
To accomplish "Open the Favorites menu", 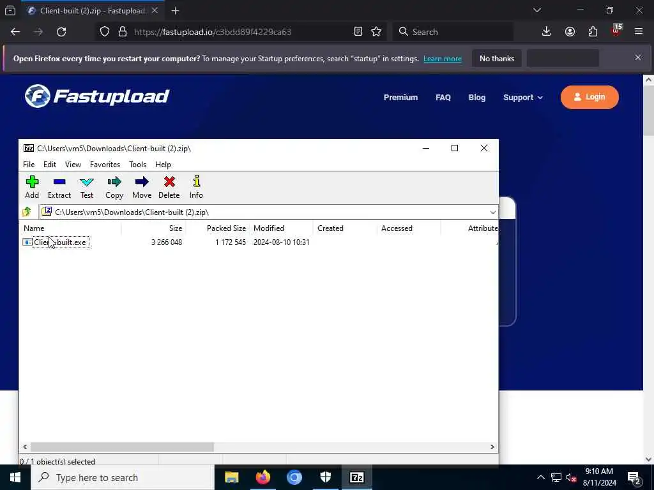I will (x=105, y=165).
